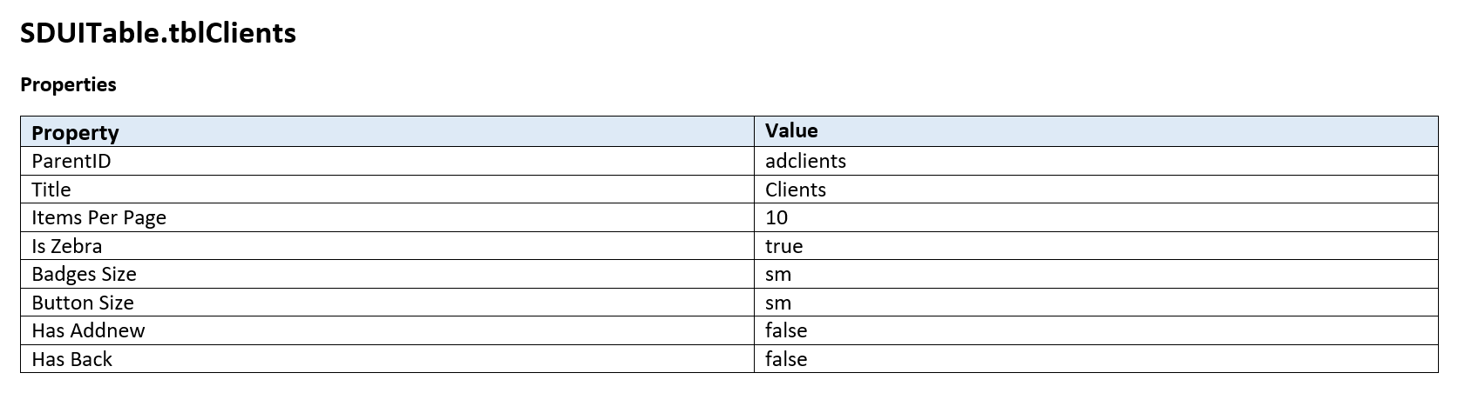
Task: Select the Has Back property cell
Action: [x=72, y=359]
